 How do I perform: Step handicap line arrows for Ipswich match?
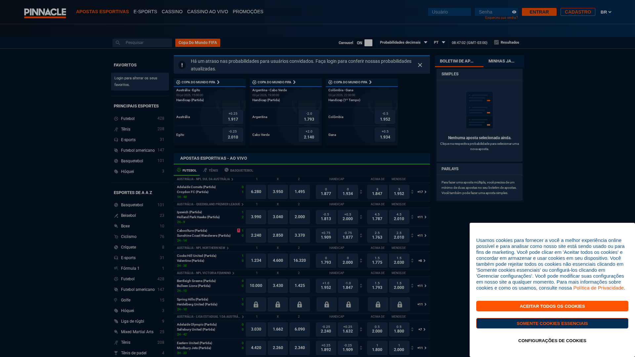click(x=361, y=217)
